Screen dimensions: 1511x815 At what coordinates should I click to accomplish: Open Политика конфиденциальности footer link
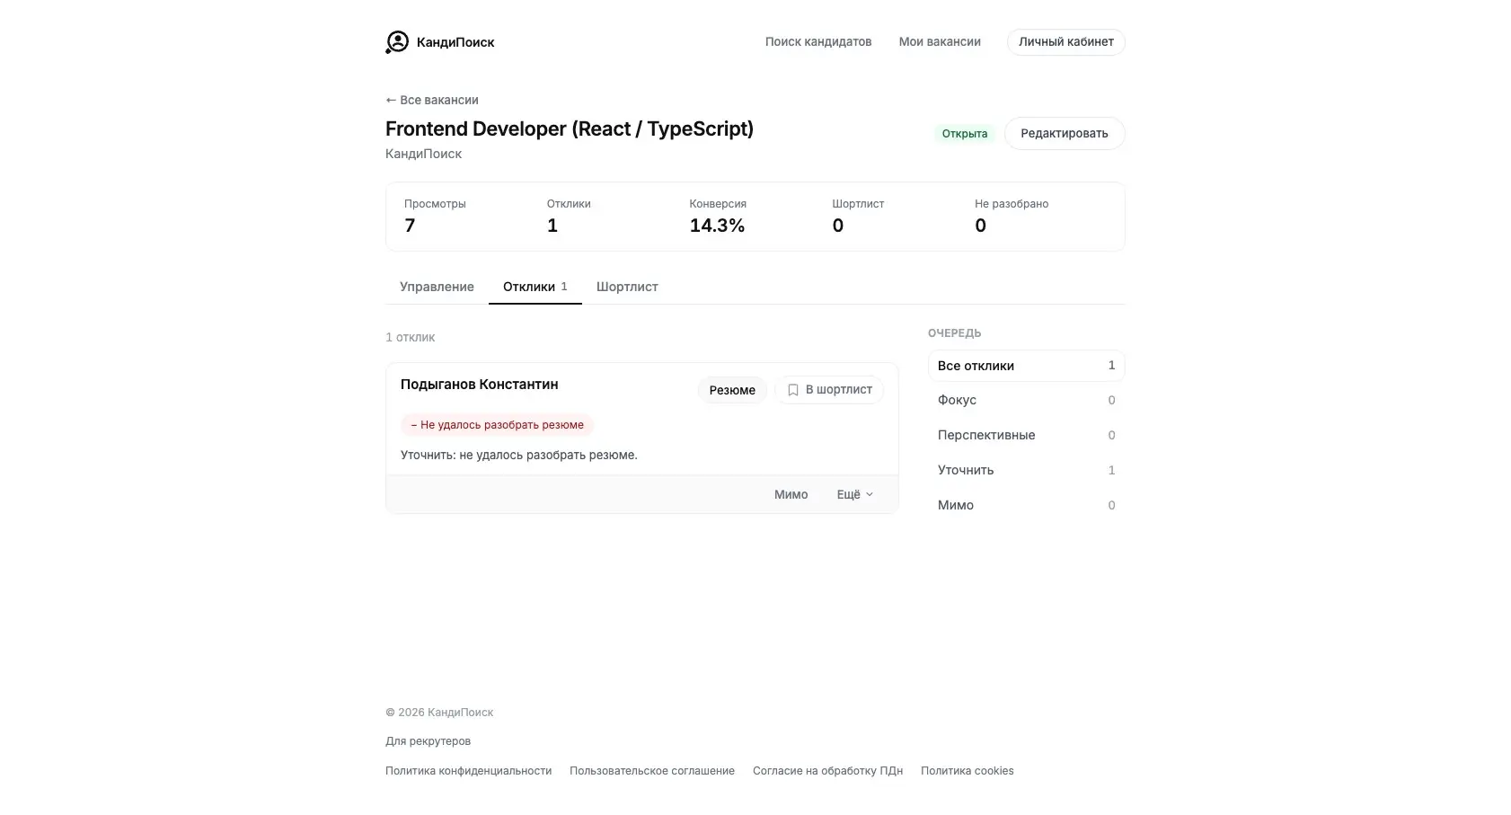[x=468, y=771]
